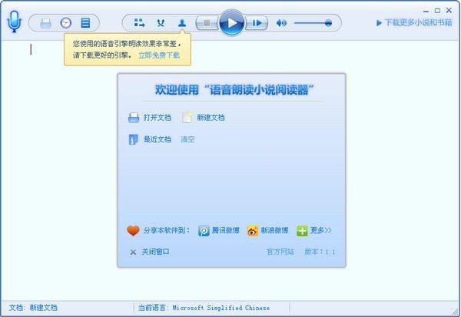Click the 版本: 1.1 text

320,252
